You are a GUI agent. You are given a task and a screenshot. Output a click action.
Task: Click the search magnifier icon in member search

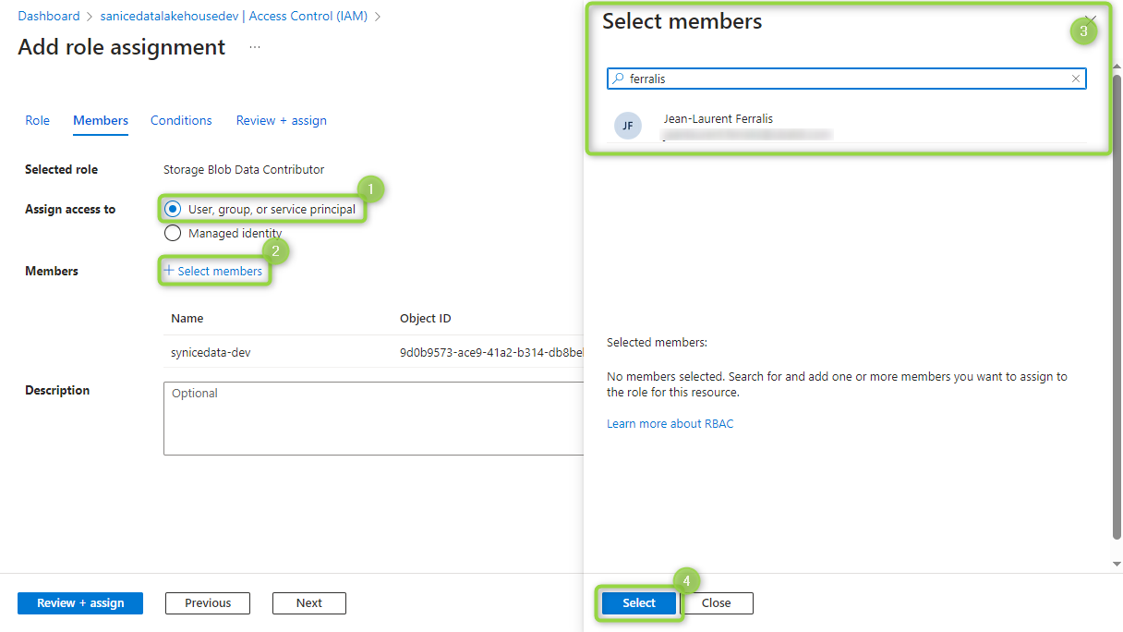click(x=619, y=79)
